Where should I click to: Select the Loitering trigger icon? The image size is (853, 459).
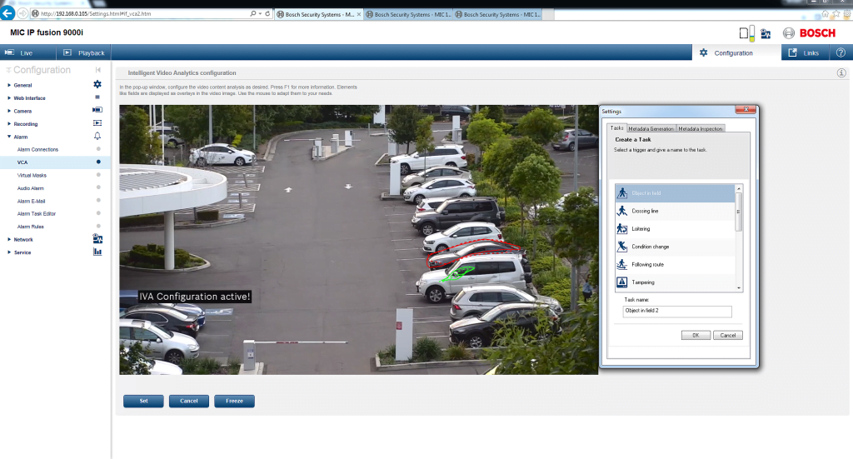click(x=621, y=229)
